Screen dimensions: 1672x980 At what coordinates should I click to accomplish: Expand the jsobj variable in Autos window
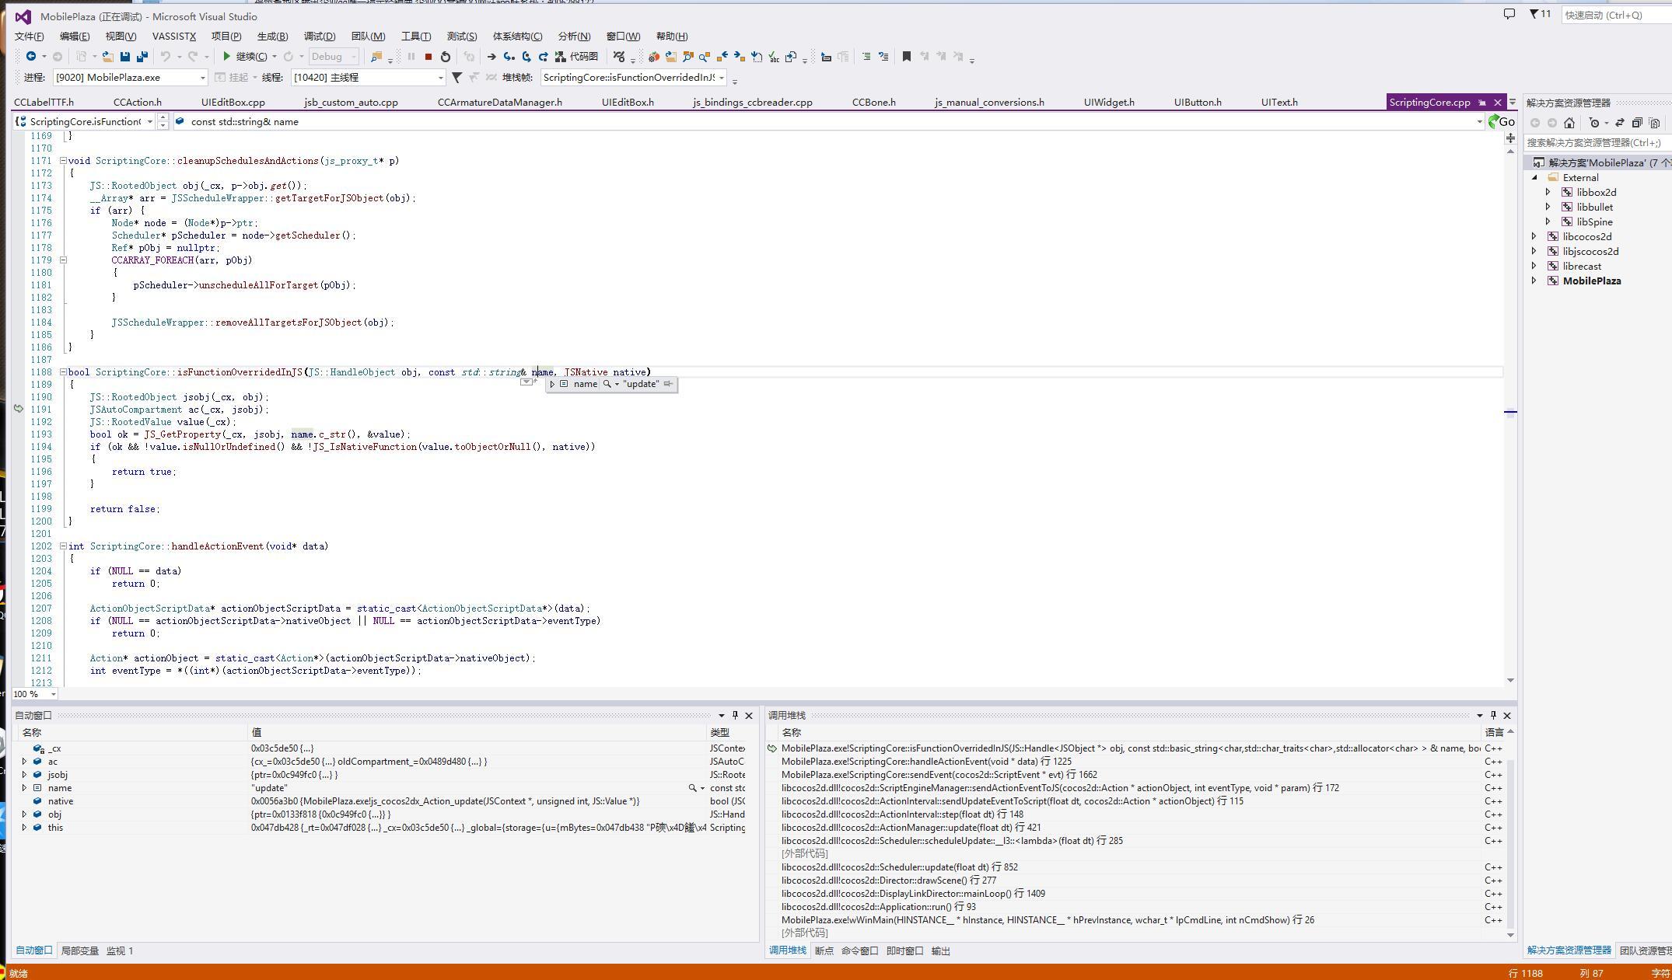(x=24, y=775)
